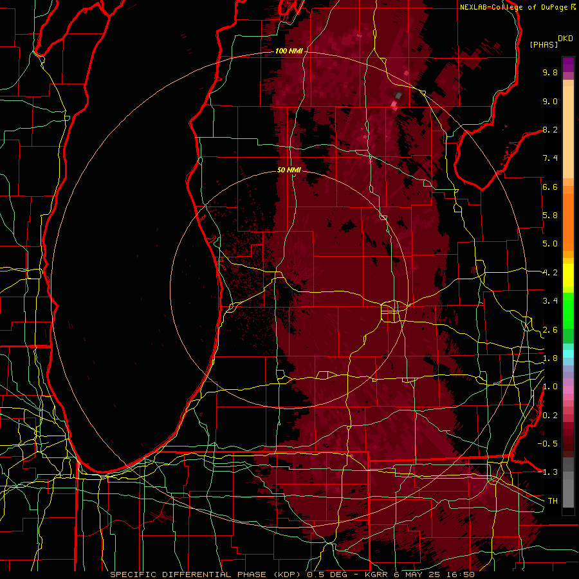Screen dimensions: 579x579
Task: Click the 3.4 legend value
Action: click(x=550, y=301)
